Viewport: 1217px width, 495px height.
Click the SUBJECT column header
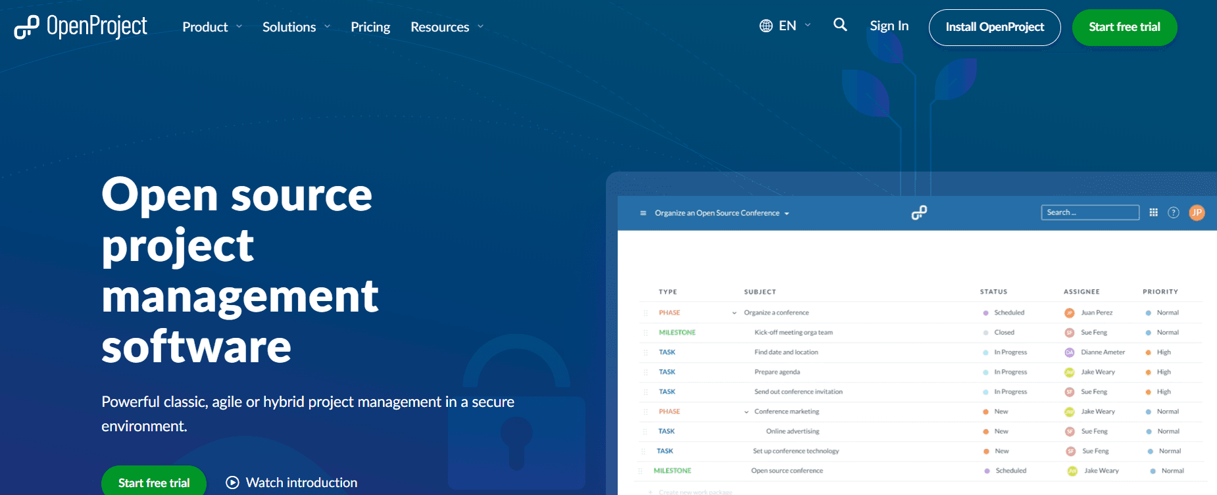[760, 292]
